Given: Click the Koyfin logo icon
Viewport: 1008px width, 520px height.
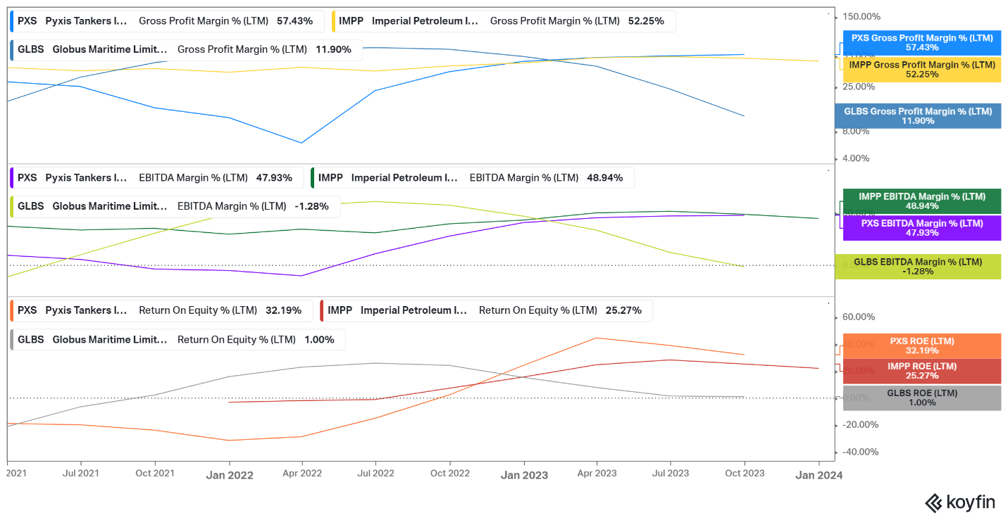Looking at the screenshot, I should pos(933,502).
